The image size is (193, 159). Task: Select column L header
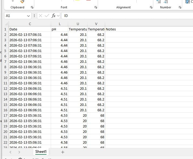click(x=60, y=24)
